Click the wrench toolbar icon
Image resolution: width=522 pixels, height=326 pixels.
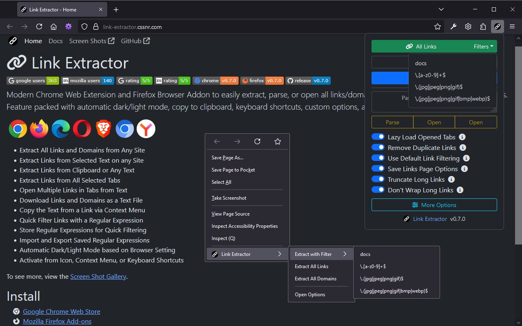coord(453,26)
